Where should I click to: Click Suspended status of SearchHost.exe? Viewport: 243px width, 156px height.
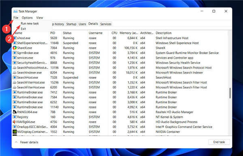tap(70, 77)
